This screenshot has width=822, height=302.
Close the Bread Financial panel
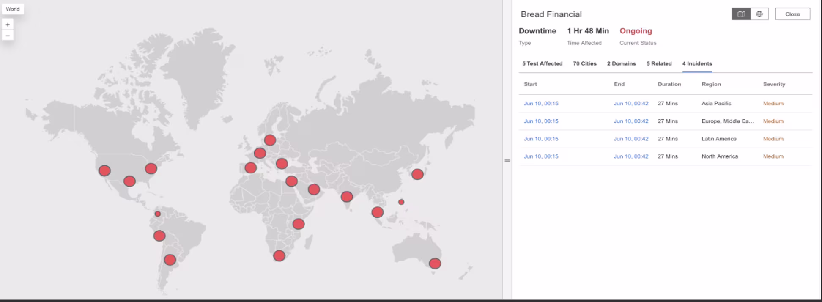pos(792,14)
